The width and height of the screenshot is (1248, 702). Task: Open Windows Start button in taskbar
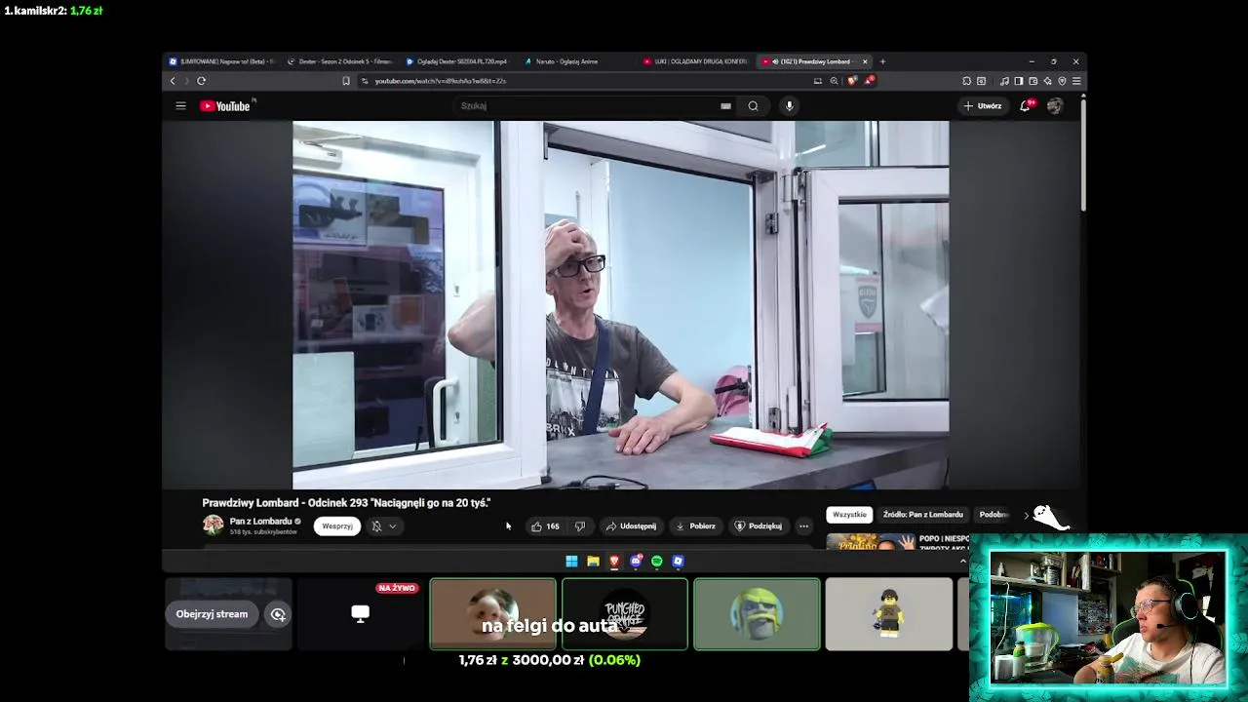point(571,561)
